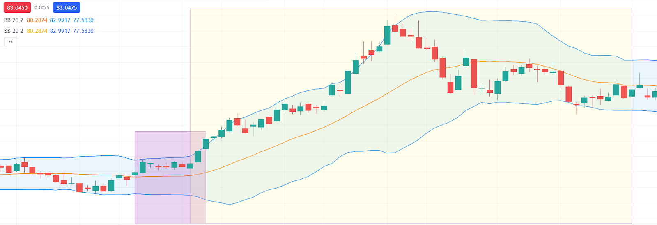This screenshot has height=225, width=657.
Task: Click the orange 80.2874 value in the first BB row
Action: point(37,20)
